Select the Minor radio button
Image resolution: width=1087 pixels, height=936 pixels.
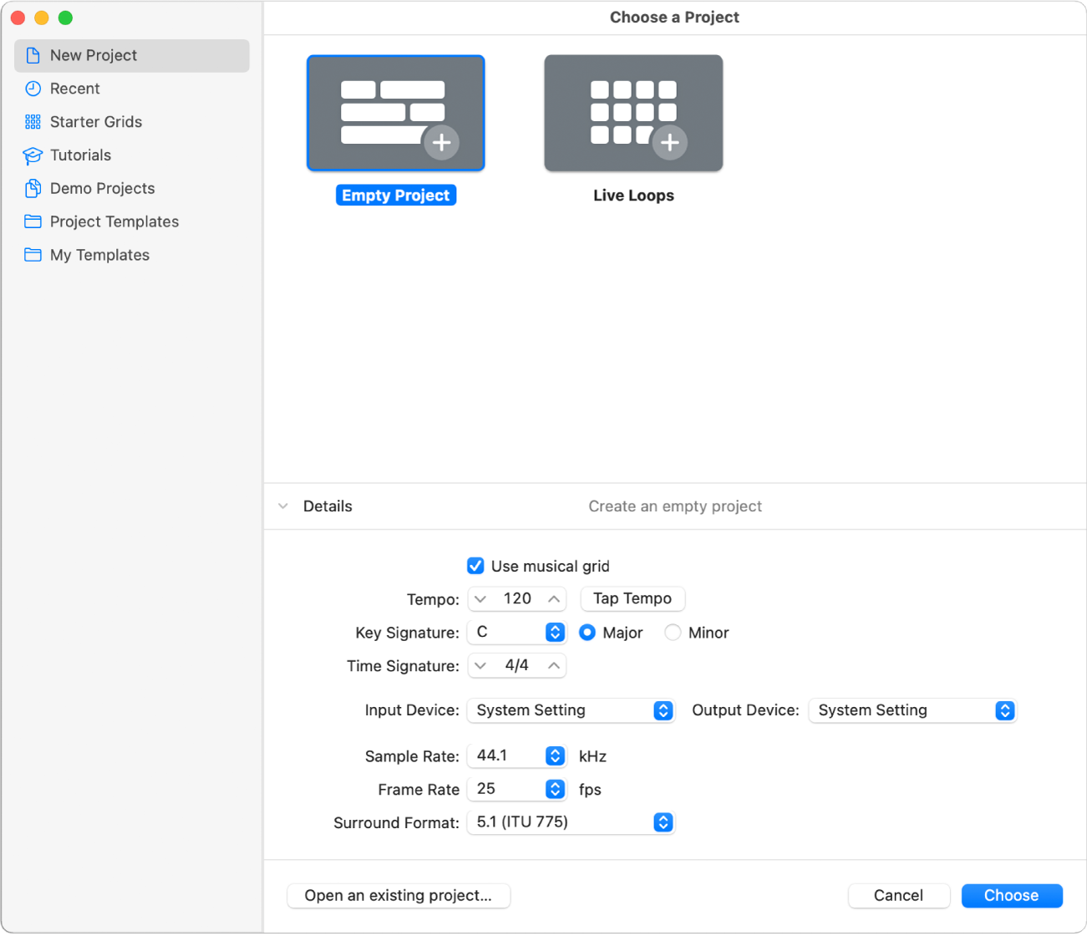673,633
